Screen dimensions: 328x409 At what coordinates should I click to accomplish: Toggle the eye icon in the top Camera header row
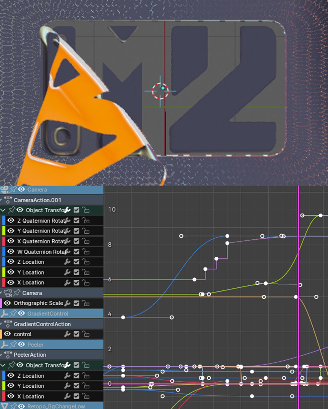pos(21,189)
